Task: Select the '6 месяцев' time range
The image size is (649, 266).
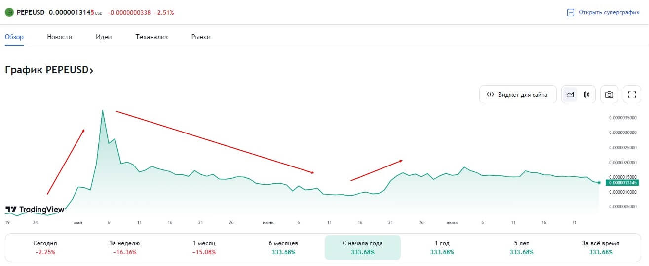Action: [x=283, y=248]
